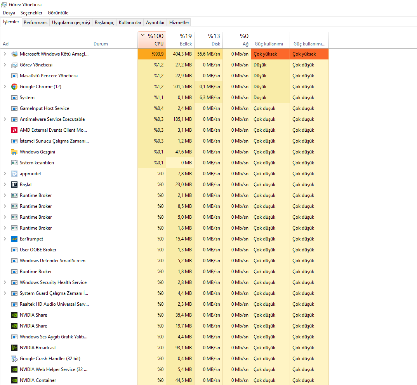Image resolution: width=417 pixels, height=385 pixels.
Task: Switch to the Uygulama geçmişi tab
Action: point(71,23)
